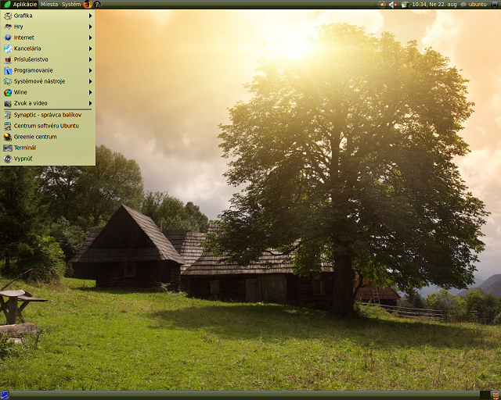Viewport: 501px width, 400px height.
Task: Click the power icon in top-right corner
Action: click(x=494, y=5)
